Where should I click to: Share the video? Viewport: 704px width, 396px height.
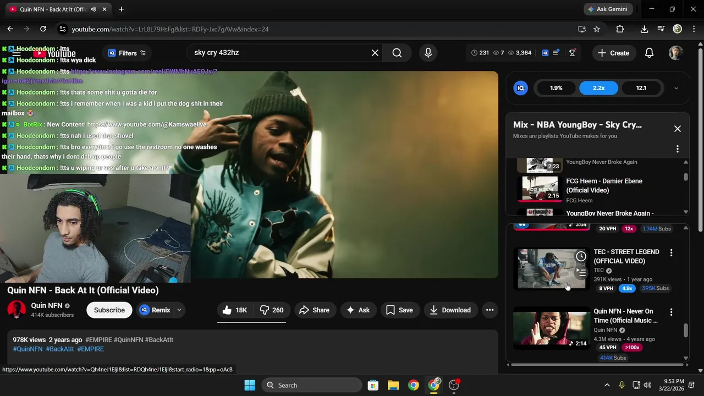pos(315,310)
